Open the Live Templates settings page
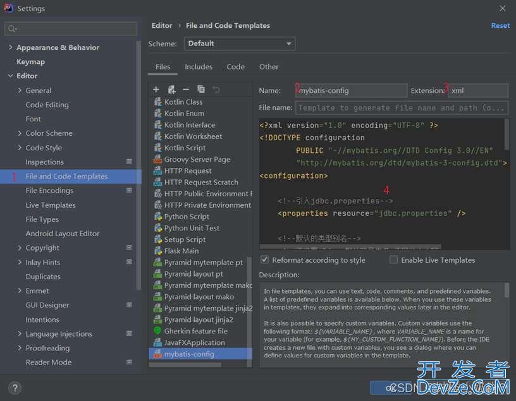This screenshot has height=401, width=516. pyautogui.click(x=51, y=205)
